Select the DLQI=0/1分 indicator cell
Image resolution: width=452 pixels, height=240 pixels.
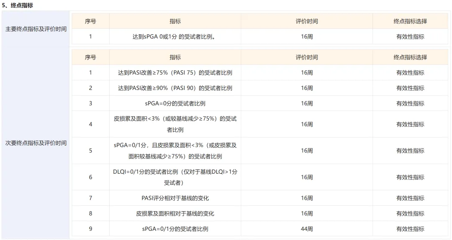click(x=175, y=177)
